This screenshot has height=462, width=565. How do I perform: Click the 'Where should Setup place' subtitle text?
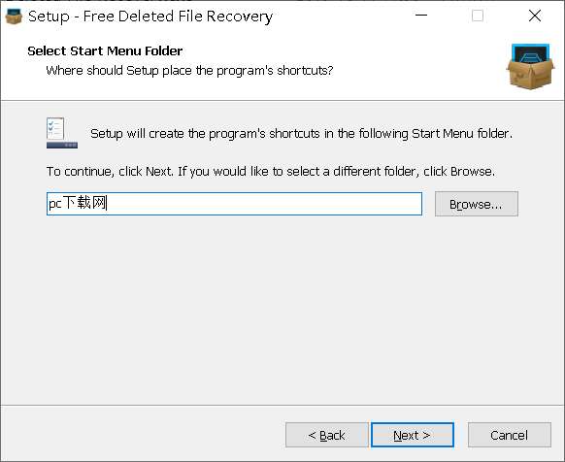pos(189,70)
